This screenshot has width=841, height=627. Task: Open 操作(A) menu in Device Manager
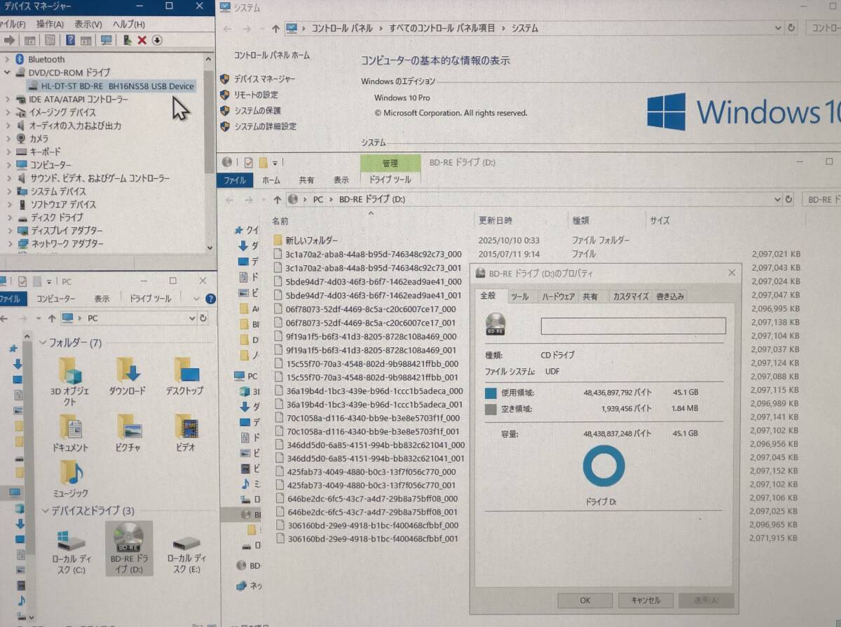click(x=50, y=24)
